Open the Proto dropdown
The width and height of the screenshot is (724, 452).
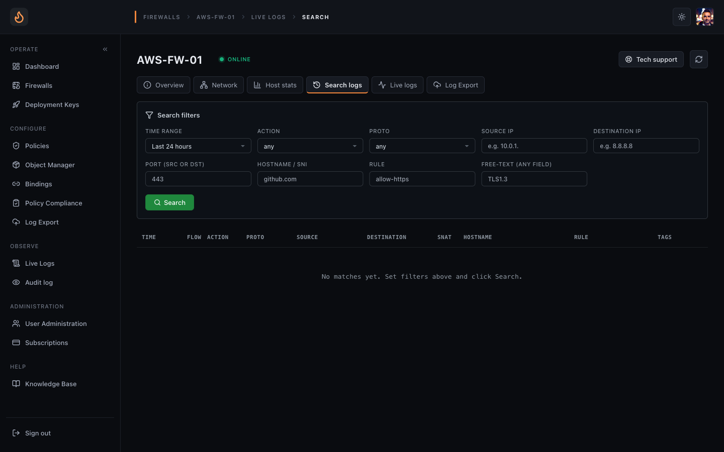422,146
